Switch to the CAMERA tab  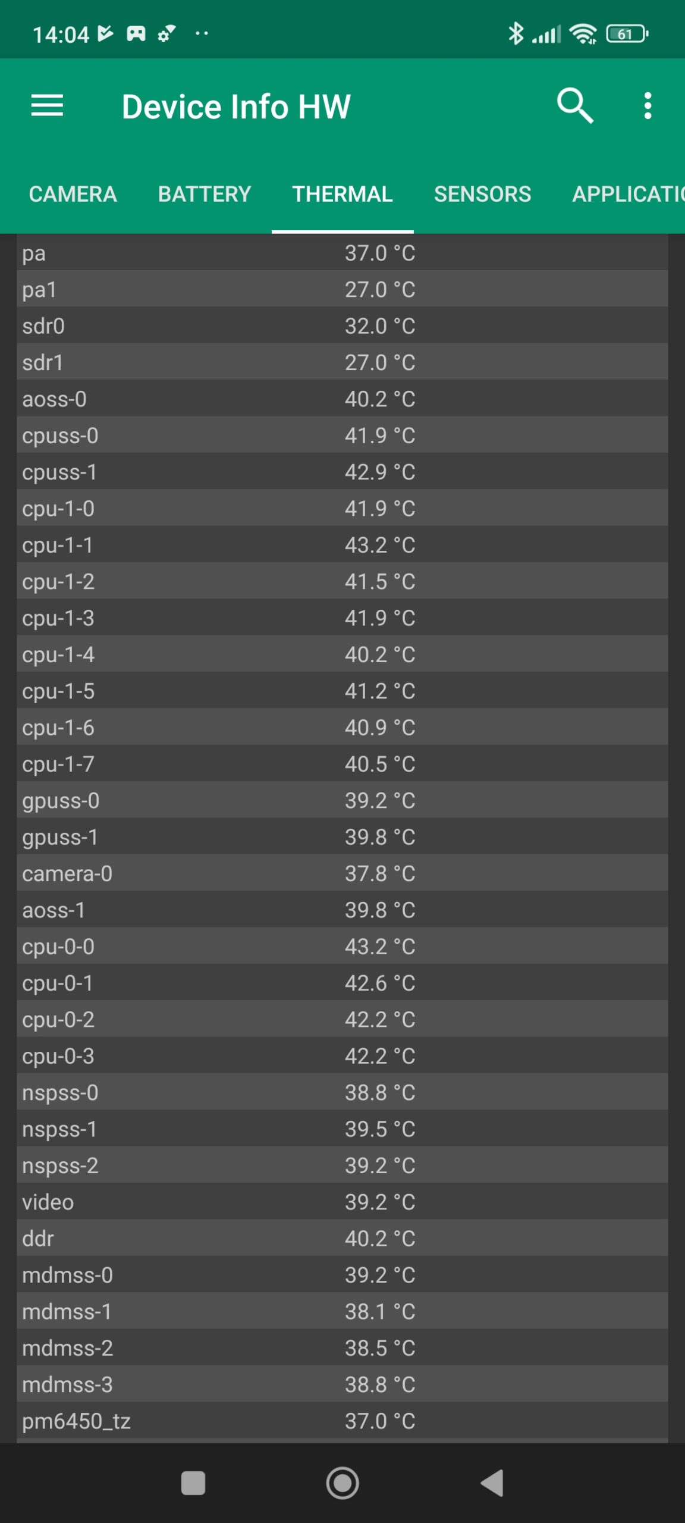pos(73,194)
